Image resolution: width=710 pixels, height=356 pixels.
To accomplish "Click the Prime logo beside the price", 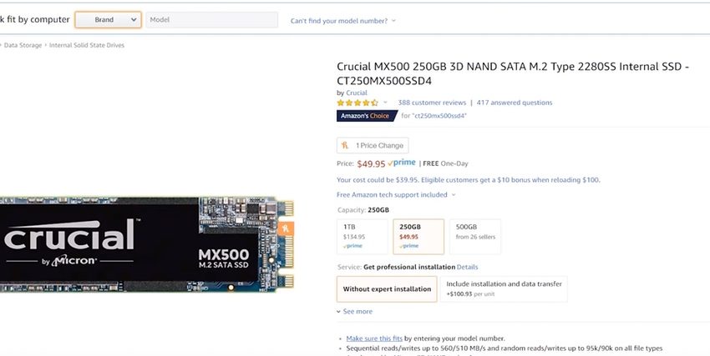I will coord(402,163).
